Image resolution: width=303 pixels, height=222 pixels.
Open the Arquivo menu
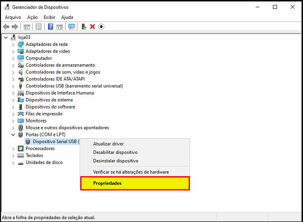(13, 17)
